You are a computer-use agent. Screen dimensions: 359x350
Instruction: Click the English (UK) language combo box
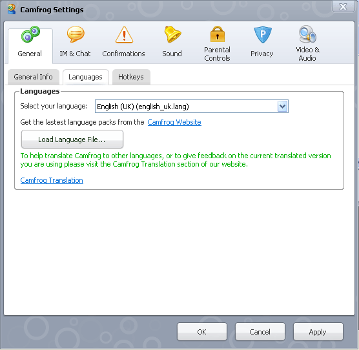pos(192,107)
